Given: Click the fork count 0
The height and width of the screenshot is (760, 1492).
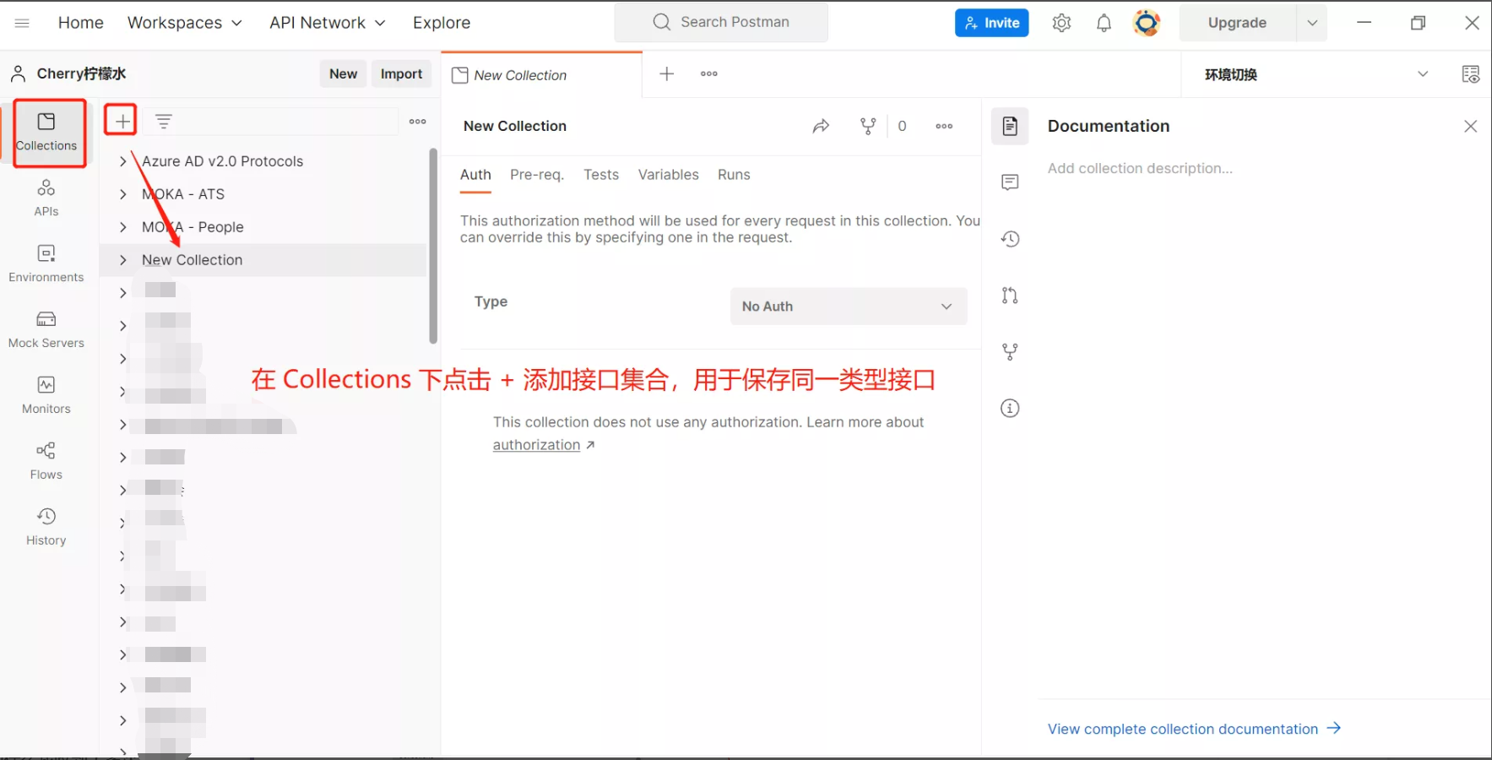Looking at the screenshot, I should click(902, 126).
